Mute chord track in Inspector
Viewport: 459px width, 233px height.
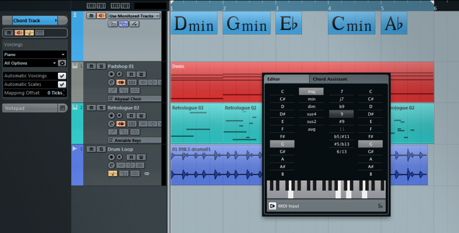pyautogui.click(x=9, y=33)
